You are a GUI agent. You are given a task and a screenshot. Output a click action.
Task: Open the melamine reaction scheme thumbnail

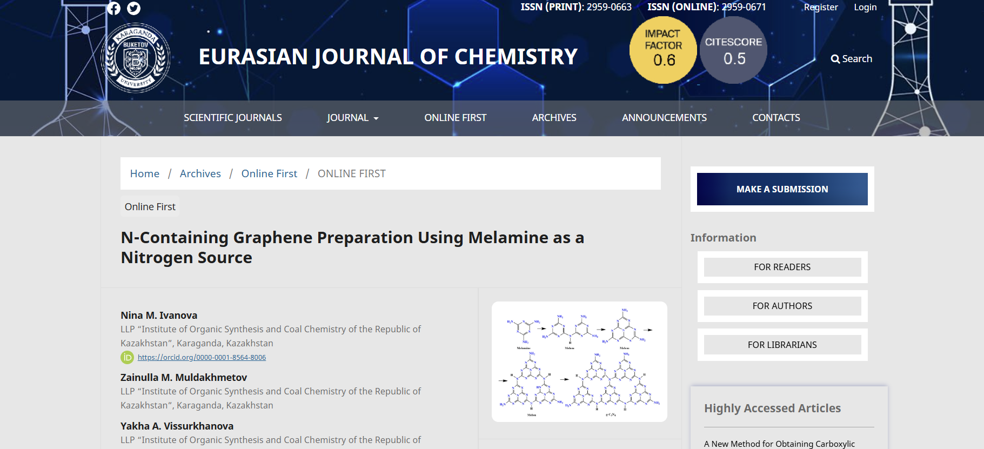[579, 361]
